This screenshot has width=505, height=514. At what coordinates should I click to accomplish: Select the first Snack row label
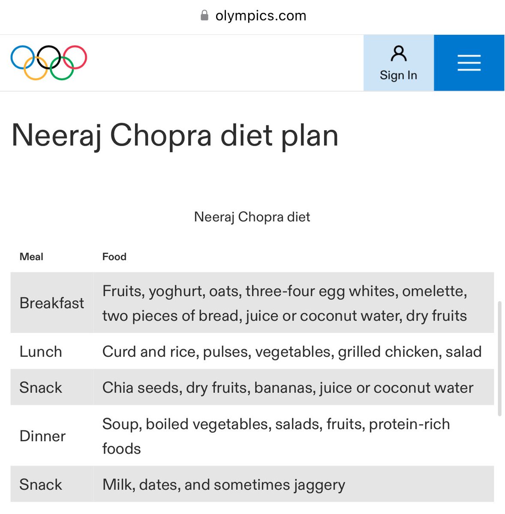(41, 388)
